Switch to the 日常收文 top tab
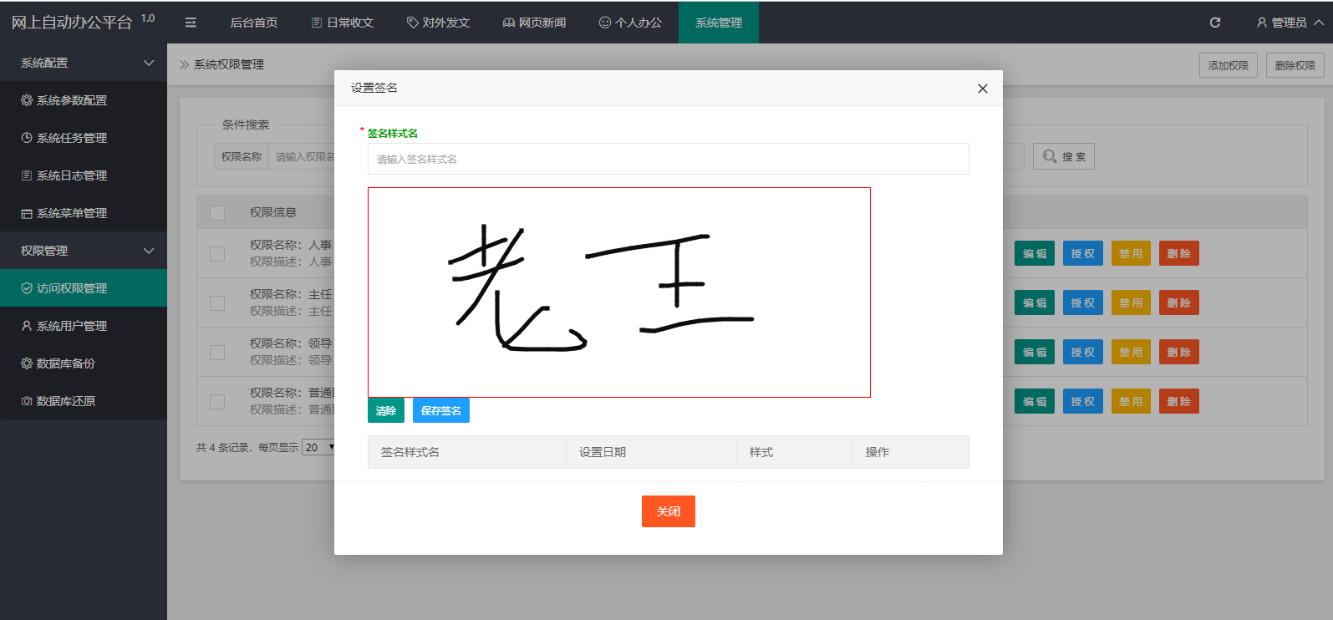 343,23
